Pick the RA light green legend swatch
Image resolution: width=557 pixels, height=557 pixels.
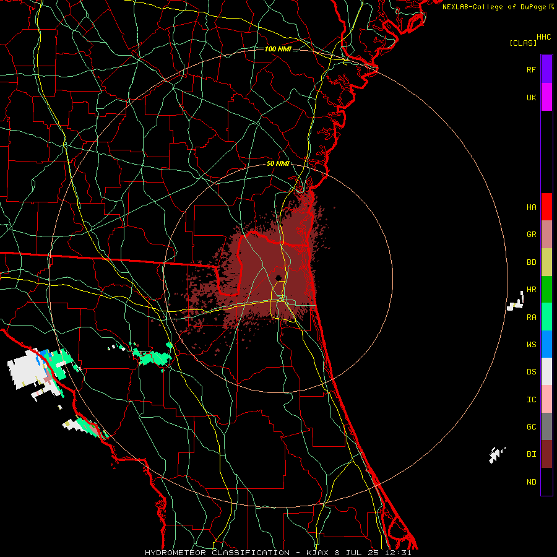[x=546, y=317]
